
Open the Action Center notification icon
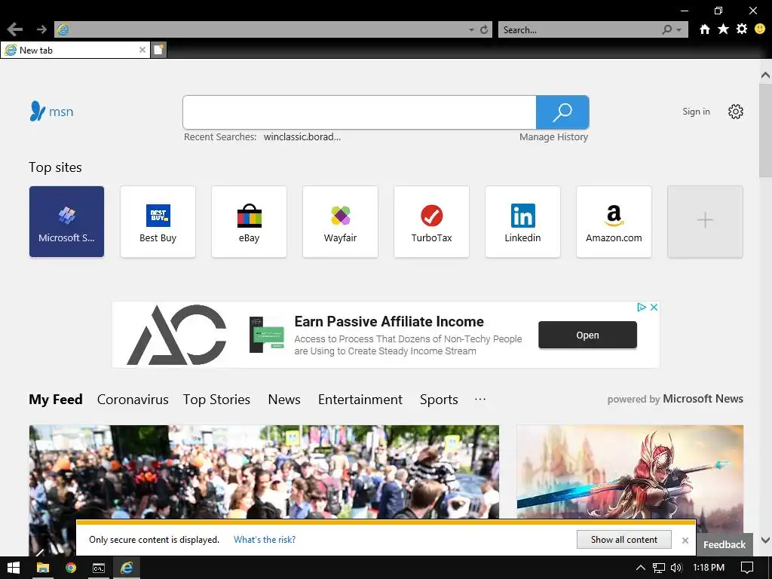(x=747, y=568)
